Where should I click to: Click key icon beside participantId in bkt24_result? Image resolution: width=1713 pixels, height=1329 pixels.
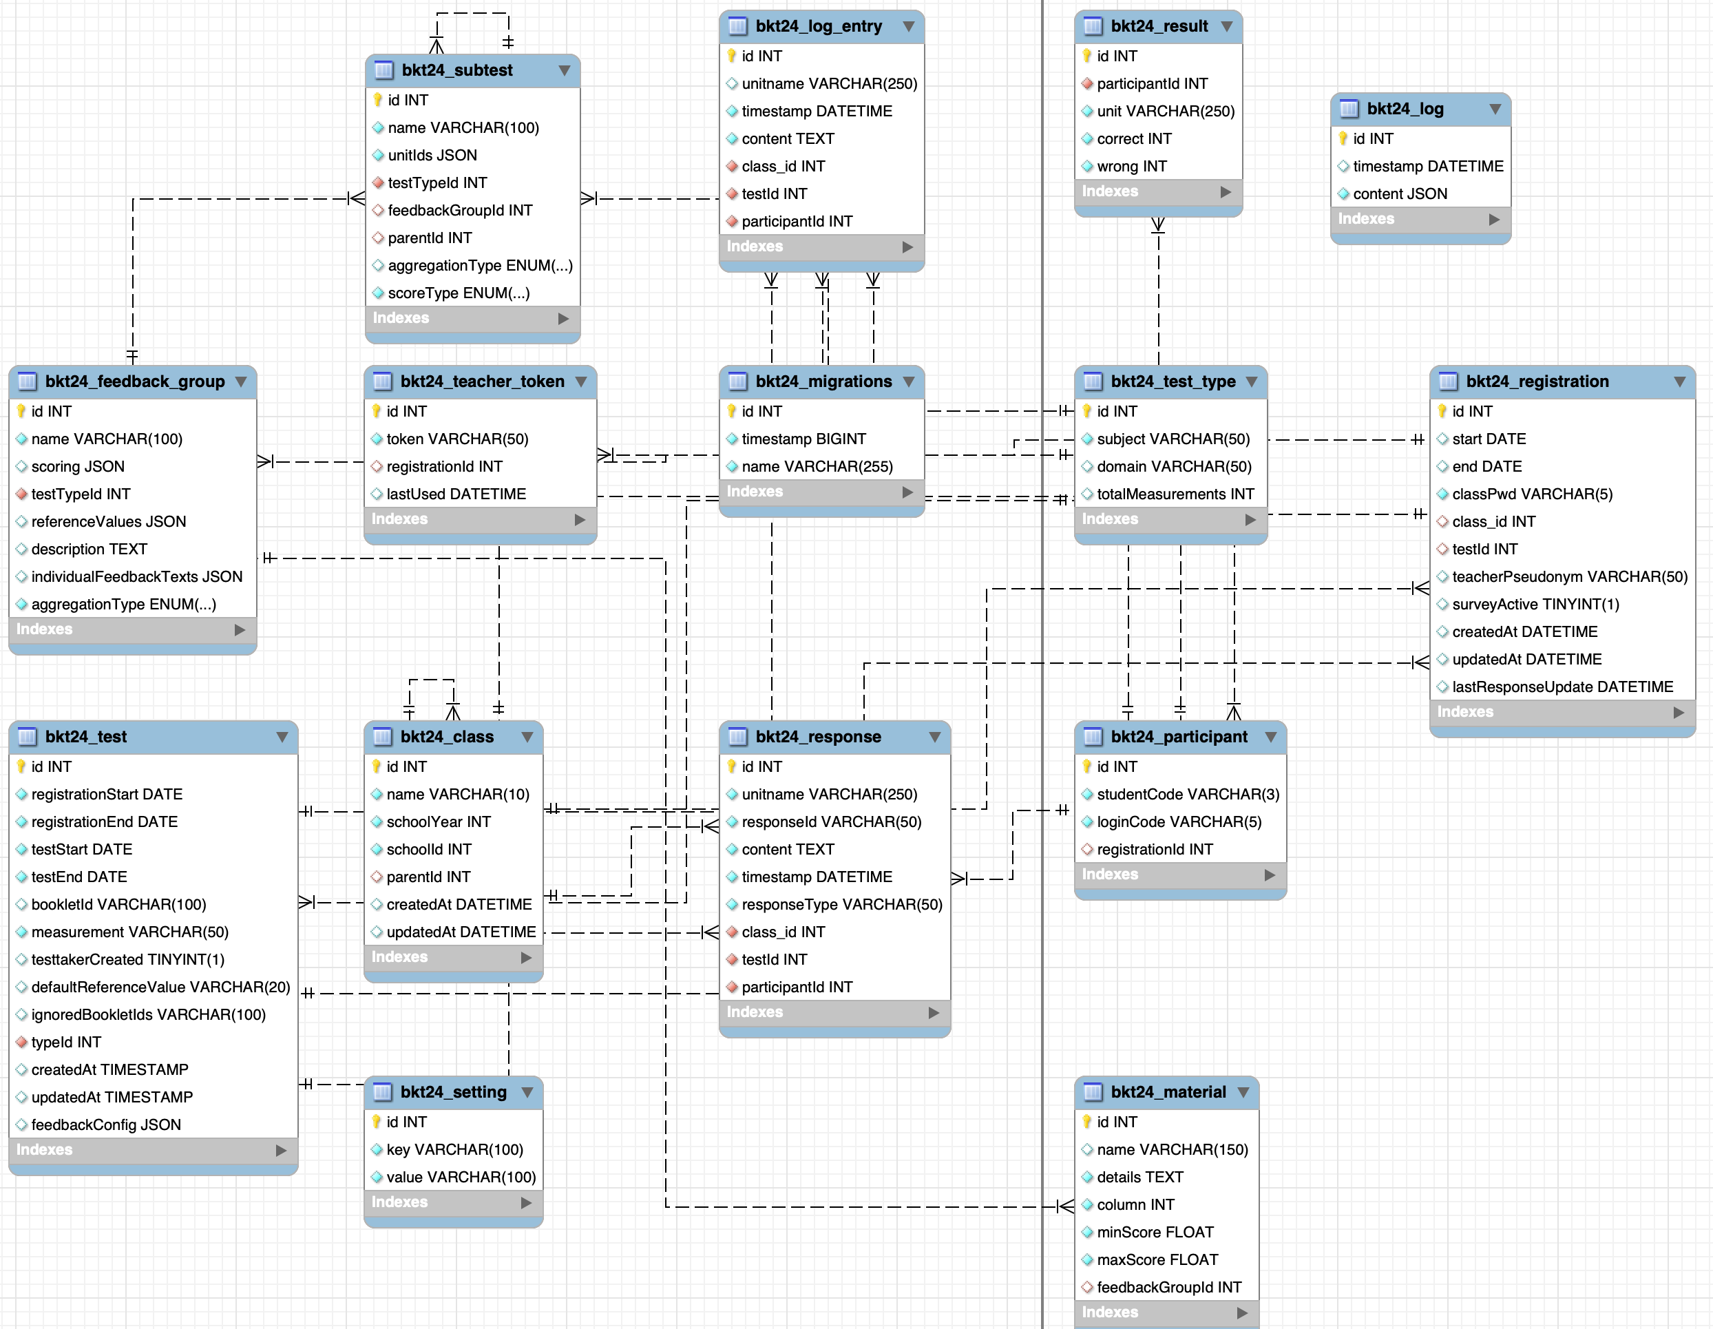[1086, 84]
